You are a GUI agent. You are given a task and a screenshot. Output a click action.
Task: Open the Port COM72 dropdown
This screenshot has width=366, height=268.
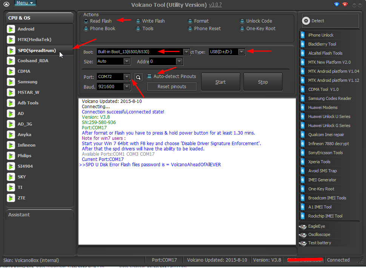click(127, 77)
